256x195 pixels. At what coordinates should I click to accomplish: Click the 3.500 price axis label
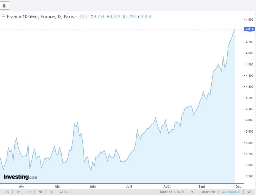tap(250, 176)
